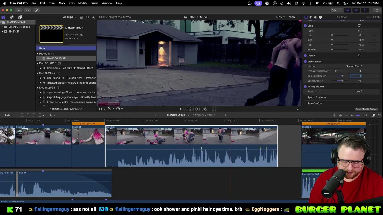The height and width of the screenshot is (215, 383).
Task: Open the titles and generators sidebar
Action: 20,17
